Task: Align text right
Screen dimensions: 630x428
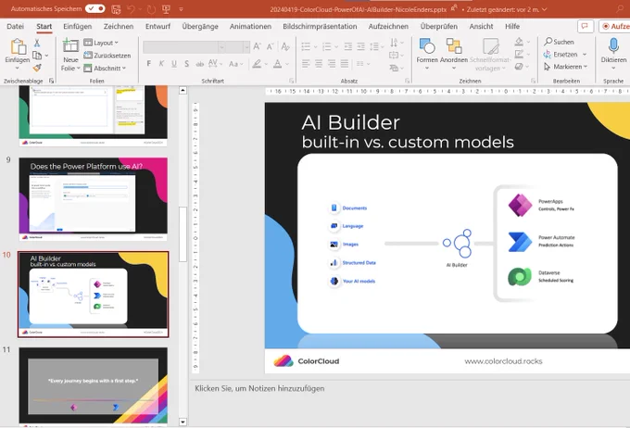Action: pyautogui.click(x=332, y=64)
